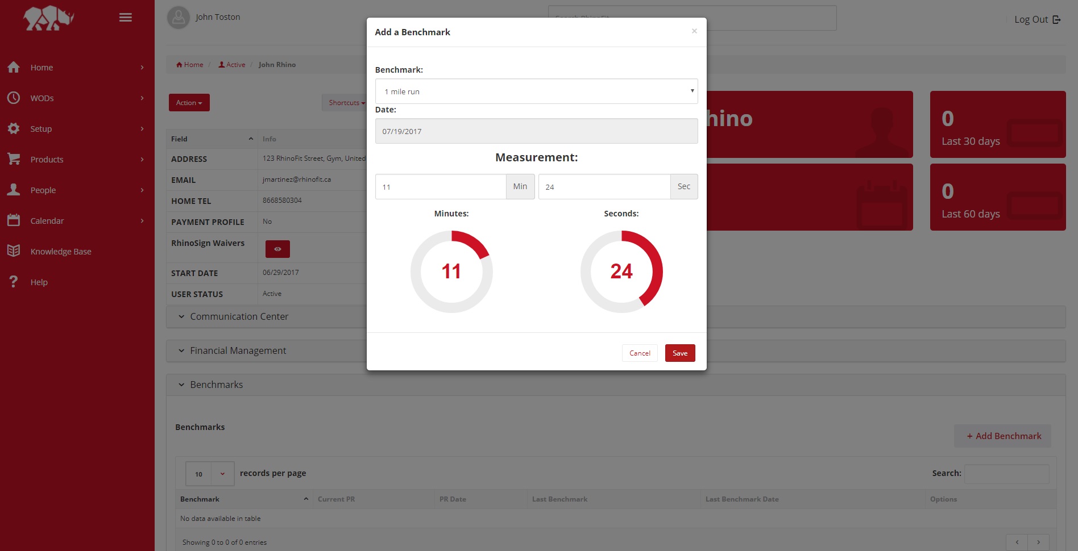Image resolution: width=1078 pixels, height=551 pixels.
Task: Click the Help question mark icon
Action: point(14,282)
